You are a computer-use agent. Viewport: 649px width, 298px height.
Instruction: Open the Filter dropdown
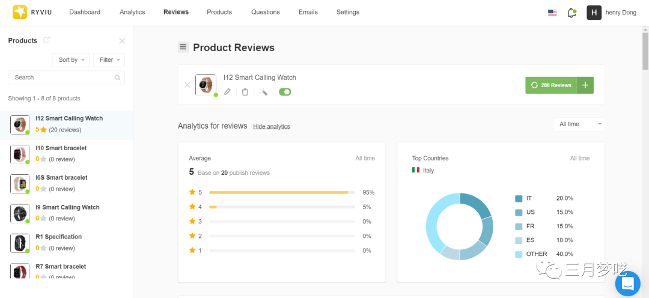[x=109, y=60]
